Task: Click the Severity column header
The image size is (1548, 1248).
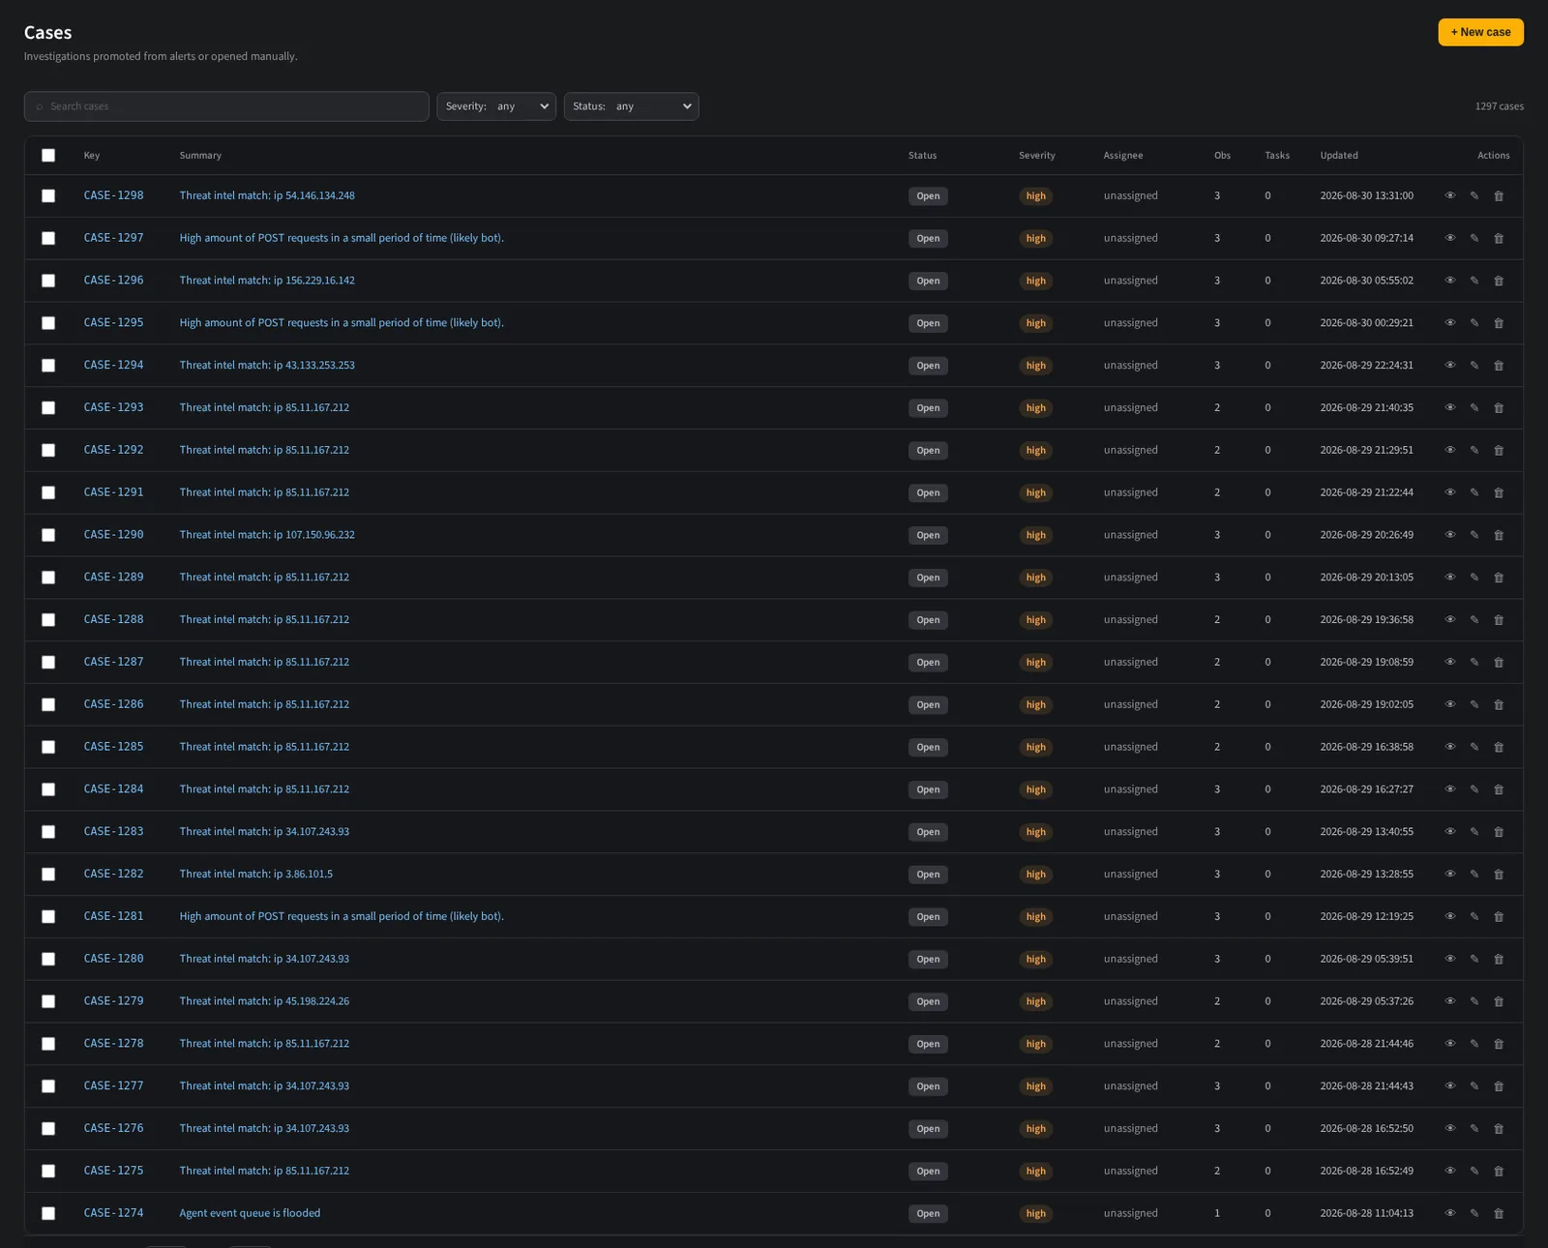Action: (1036, 156)
